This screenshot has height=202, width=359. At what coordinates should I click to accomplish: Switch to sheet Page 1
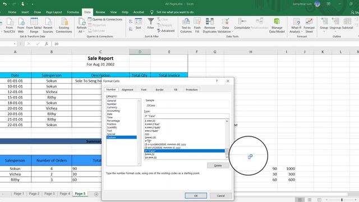point(19,194)
